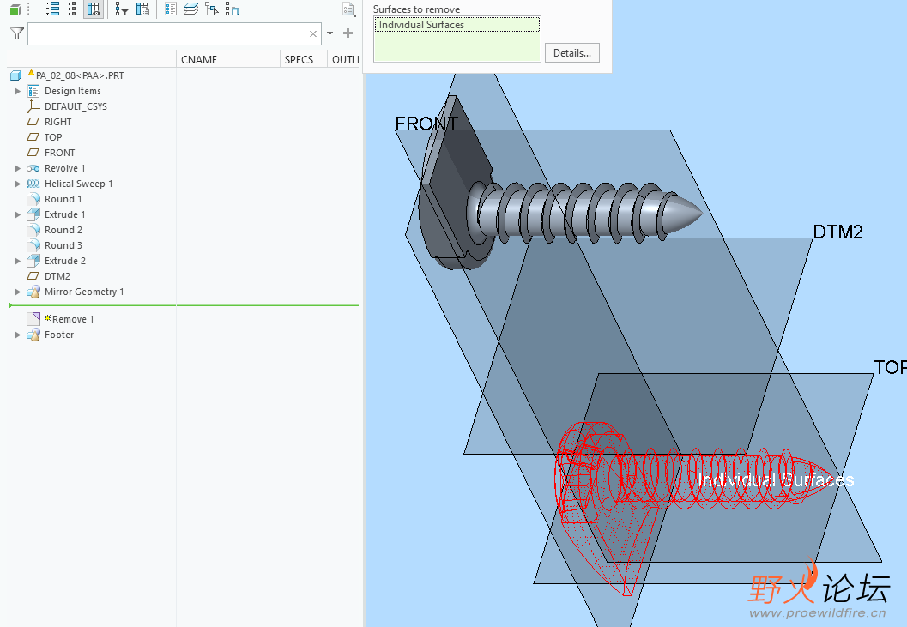Click the Helical Sweep 1 icon

click(x=33, y=184)
